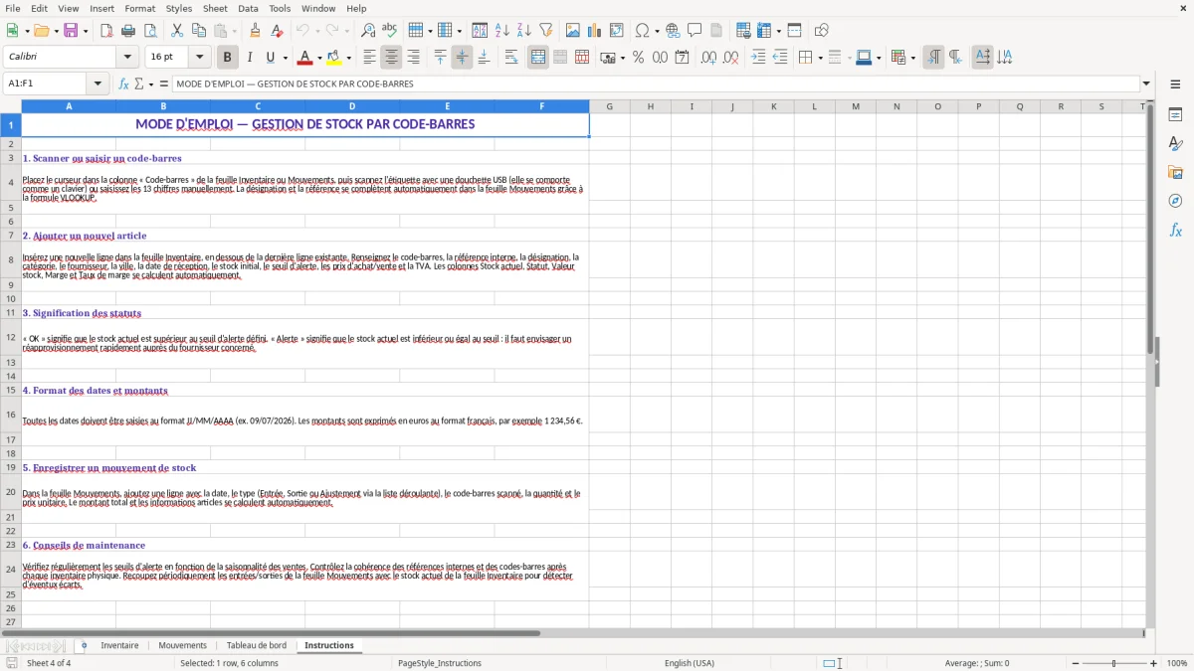Apply yellow background highlight color
Screen dimensions: 1194x671
334,58
